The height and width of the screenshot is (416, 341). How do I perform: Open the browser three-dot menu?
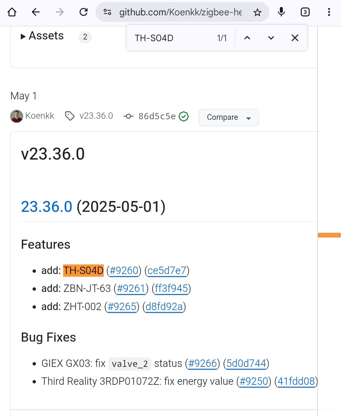point(329,12)
